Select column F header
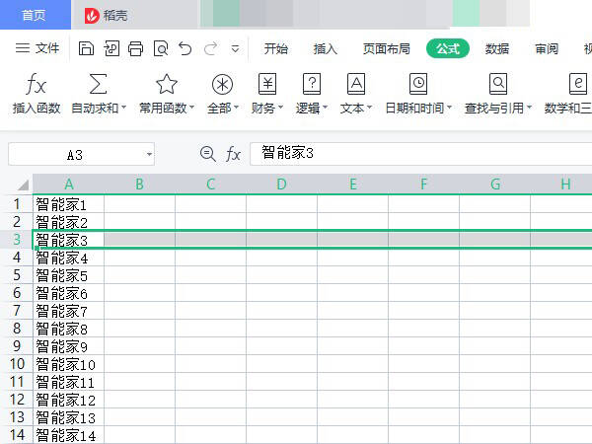 click(423, 185)
